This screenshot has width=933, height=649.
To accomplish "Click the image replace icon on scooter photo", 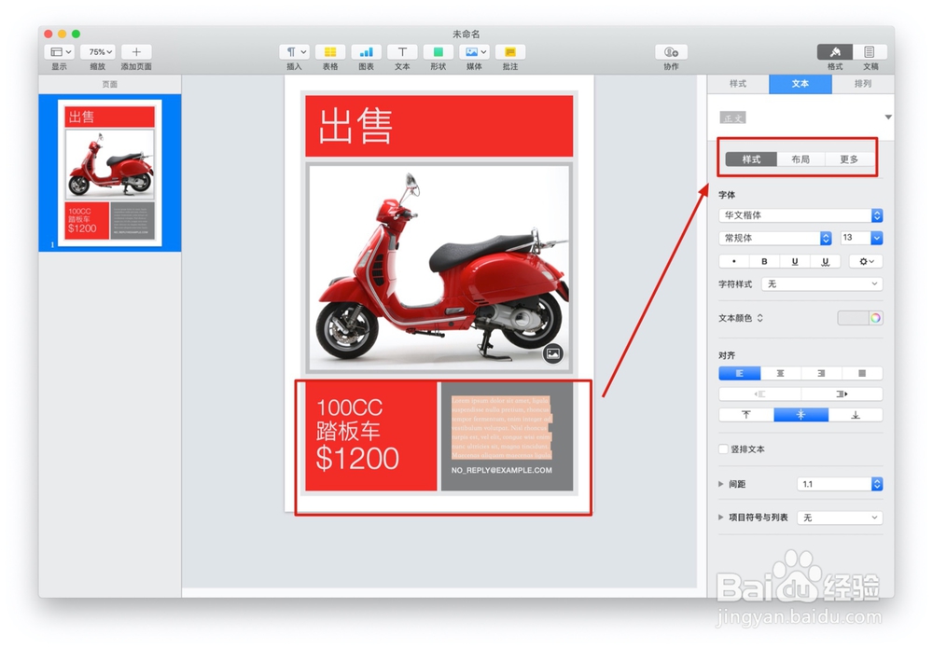I will 552,353.
